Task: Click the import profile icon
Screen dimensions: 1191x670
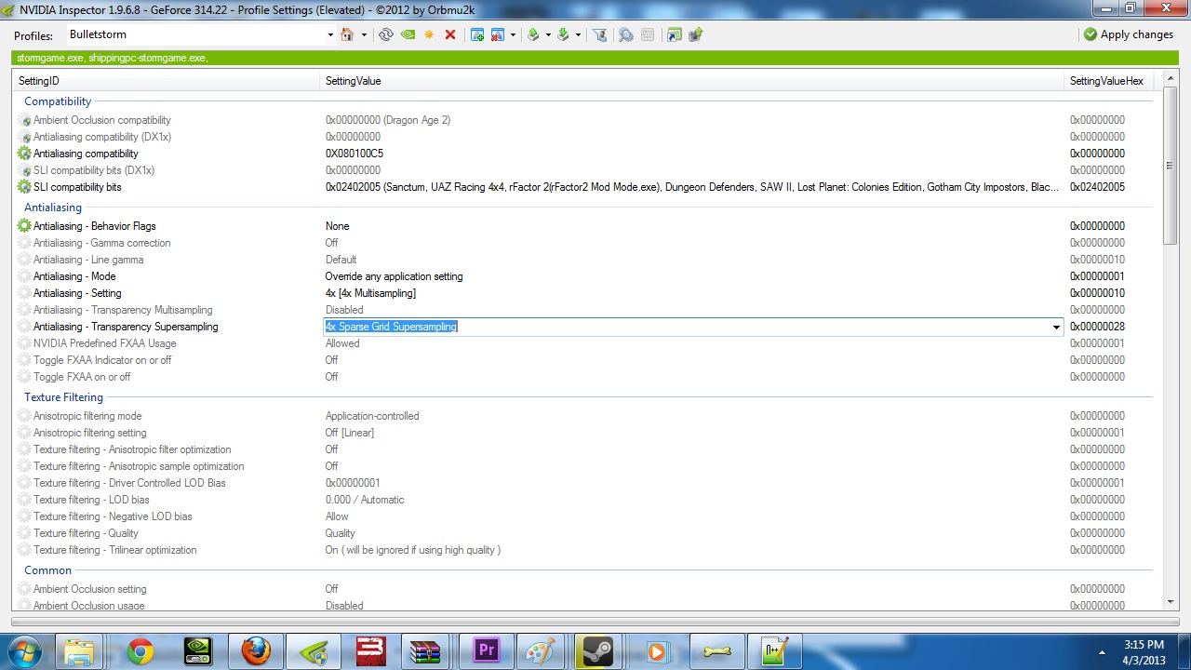Action: 563,34
